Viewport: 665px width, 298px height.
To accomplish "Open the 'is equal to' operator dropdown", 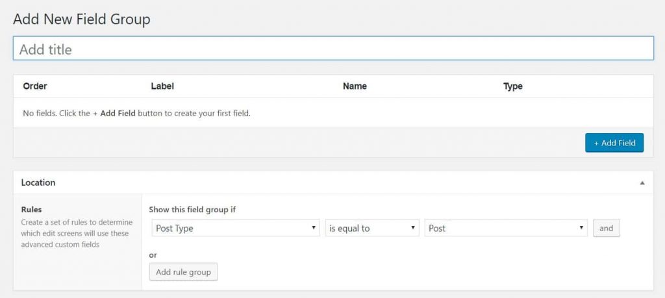I will [371, 229].
